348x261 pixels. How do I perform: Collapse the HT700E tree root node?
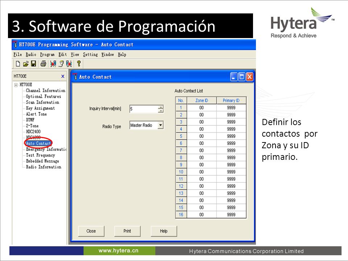pyautogui.click(x=16, y=85)
